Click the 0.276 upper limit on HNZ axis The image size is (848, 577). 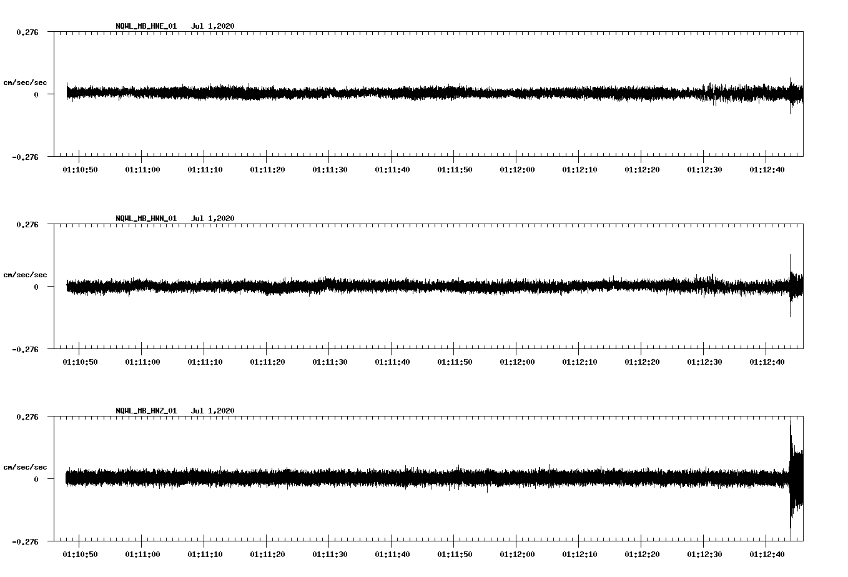tap(27, 417)
